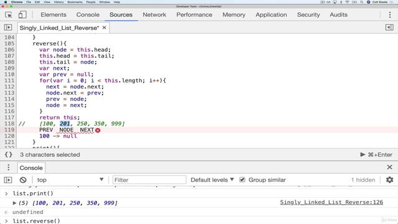Open the Audits tab
This screenshot has width=398, height=224.
(x=338, y=15)
